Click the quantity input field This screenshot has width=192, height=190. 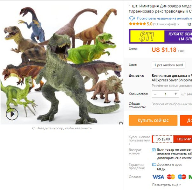[x=165, y=94]
